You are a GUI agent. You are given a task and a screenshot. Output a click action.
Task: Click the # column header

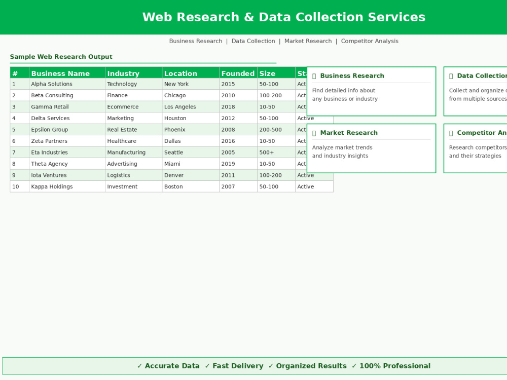19,72
